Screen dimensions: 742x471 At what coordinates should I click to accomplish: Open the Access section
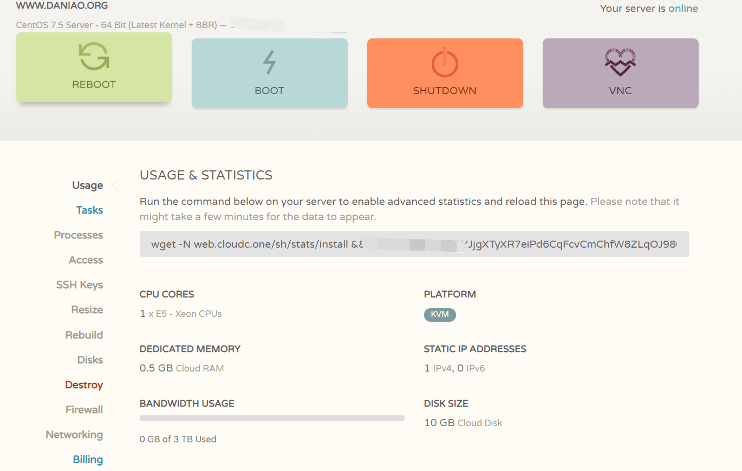click(86, 260)
